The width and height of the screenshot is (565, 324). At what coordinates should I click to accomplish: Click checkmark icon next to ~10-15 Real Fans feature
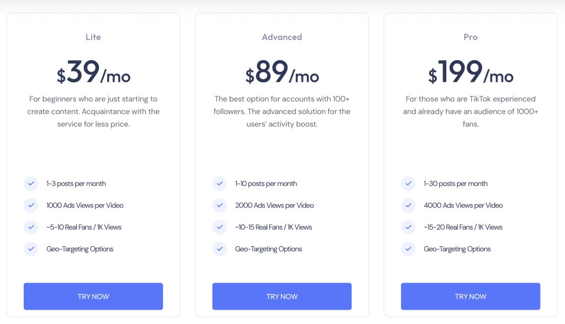[x=220, y=227]
